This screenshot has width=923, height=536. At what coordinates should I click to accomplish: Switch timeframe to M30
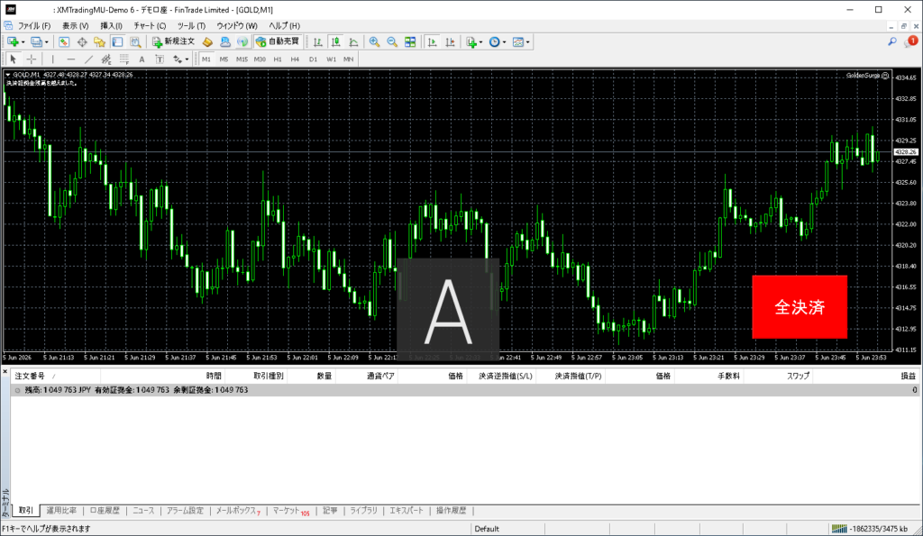pos(260,59)
